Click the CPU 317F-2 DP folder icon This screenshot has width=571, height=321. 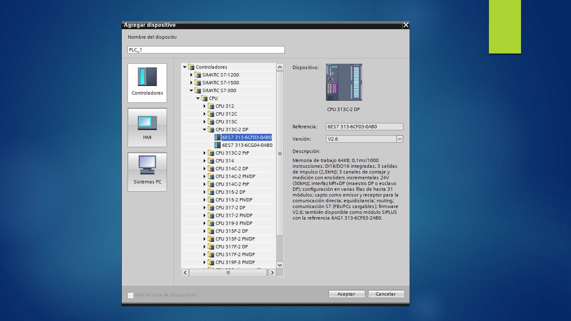[211, 247]
